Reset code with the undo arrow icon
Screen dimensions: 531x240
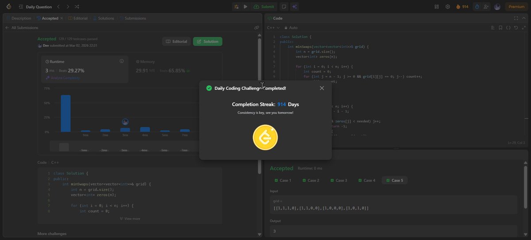(x=516, y=27)
